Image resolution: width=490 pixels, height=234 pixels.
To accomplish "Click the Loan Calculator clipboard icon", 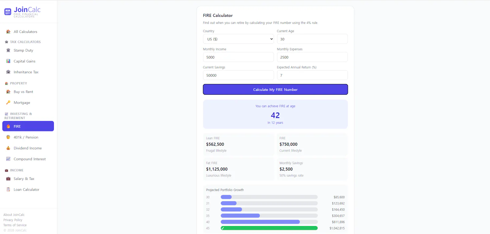I will (8, 189).
